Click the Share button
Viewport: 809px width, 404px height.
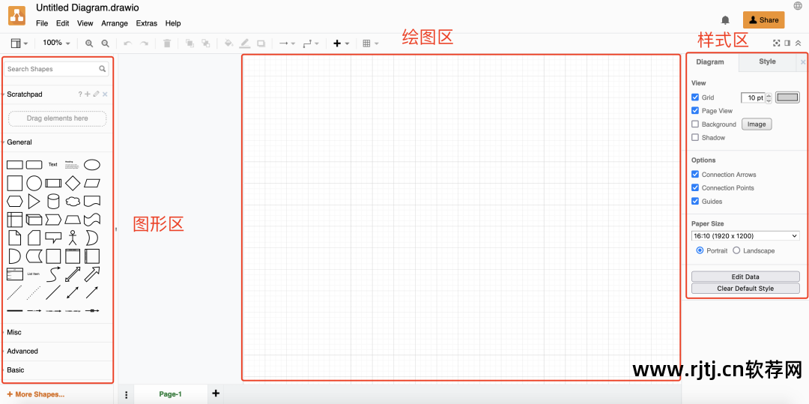(763, 20)
